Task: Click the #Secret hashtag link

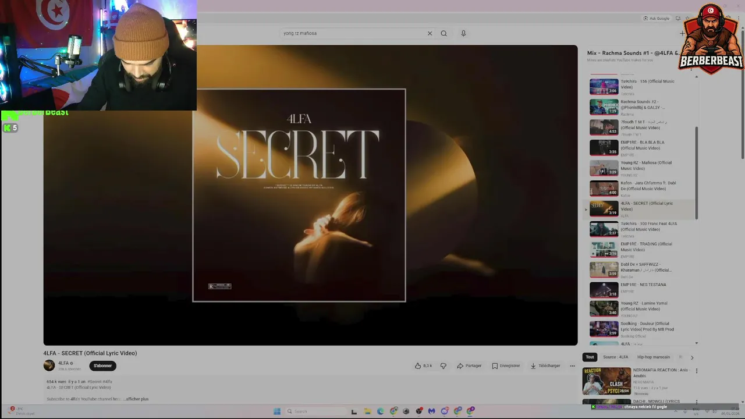Action: click(x=95, y=382)
